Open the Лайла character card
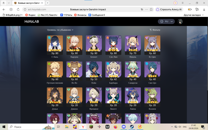The width and height of the screenshot is (208, 130). [x=133, y=97]
